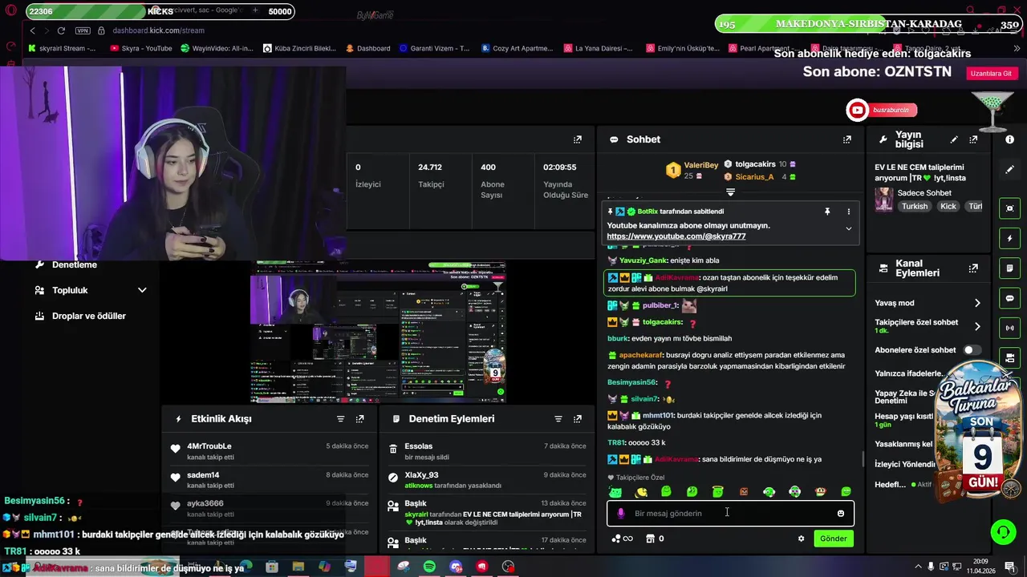Open chat settings gear next to Gönder
Viewport: 1027px width, 577px height.
point(801,539)
